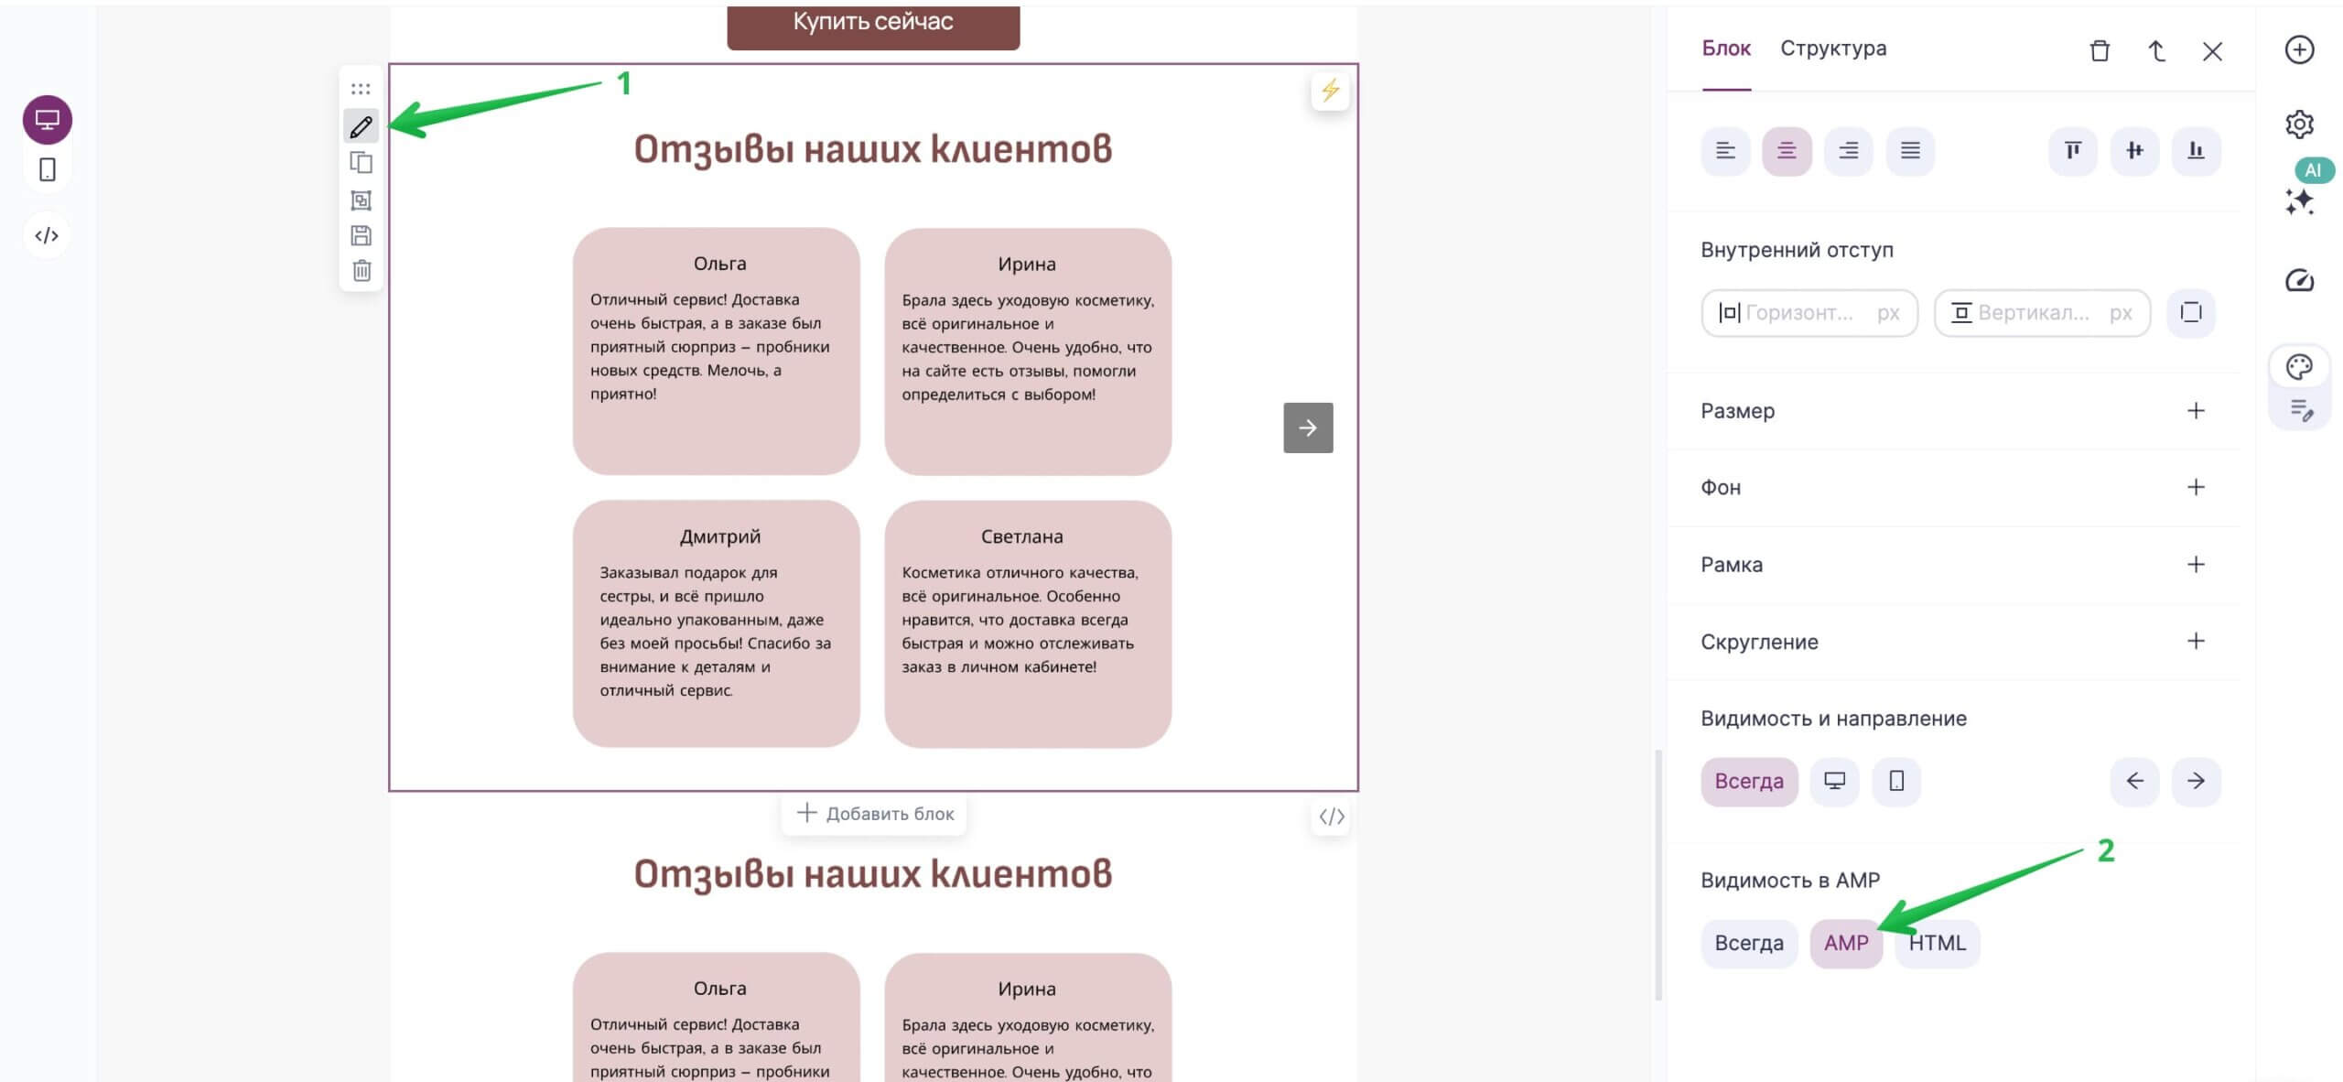Open the text styles editing icon

click(x=2301, y=409)
